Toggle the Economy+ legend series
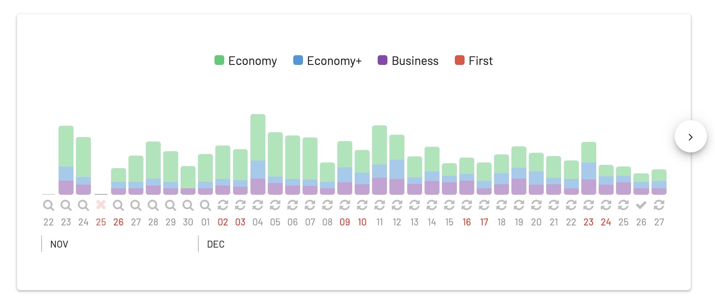Image resolution: width=715 pixels, height=304 pixels. [x=327, y=61]
